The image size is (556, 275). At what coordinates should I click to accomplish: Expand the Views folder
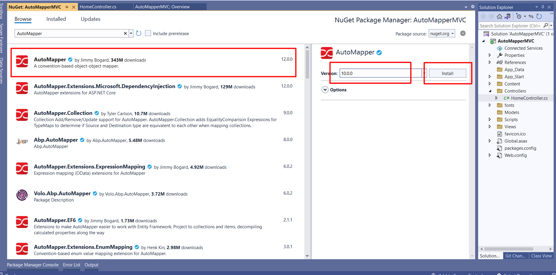pyautogui.click(x=490, y=126)
